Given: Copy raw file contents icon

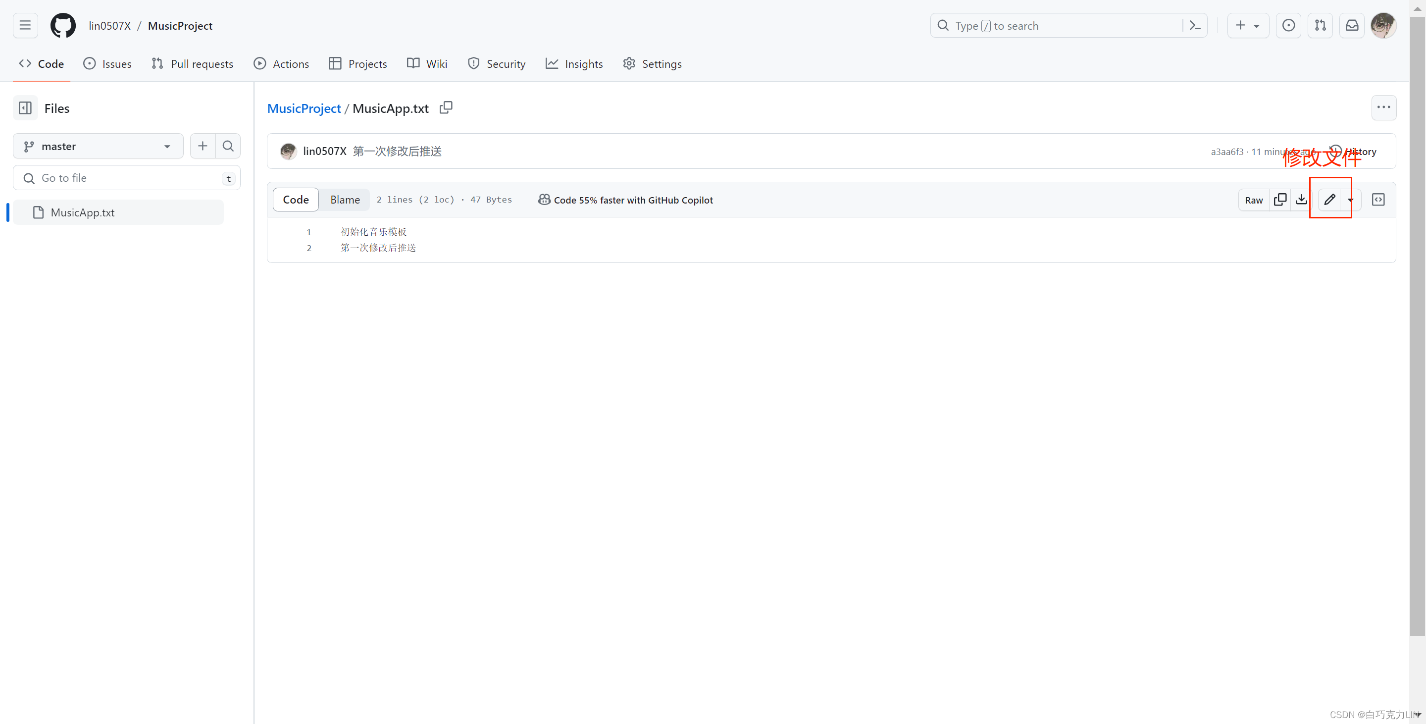Looking at the screenshot, I should pos(1280,200).
